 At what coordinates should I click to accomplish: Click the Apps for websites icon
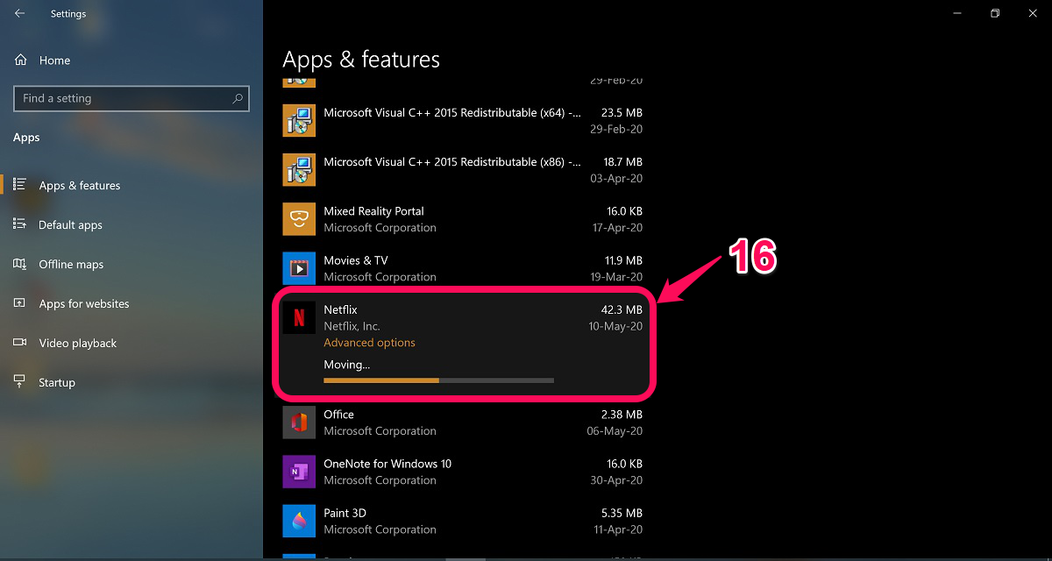[19, 303]
